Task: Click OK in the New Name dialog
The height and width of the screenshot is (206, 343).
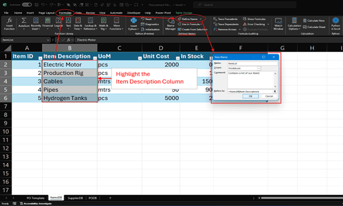Action: (251, 96)
